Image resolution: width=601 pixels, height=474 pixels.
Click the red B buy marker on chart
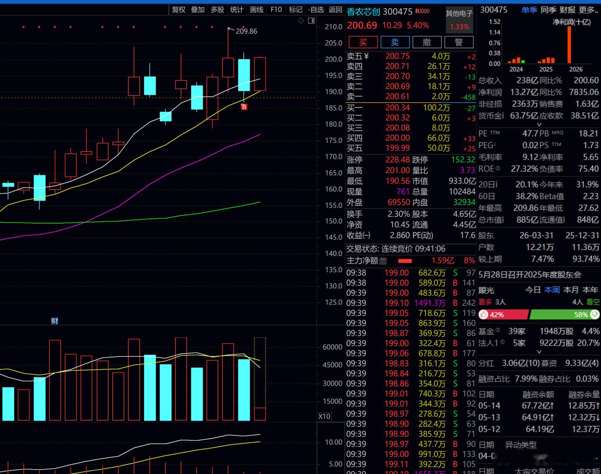(244, 107)
